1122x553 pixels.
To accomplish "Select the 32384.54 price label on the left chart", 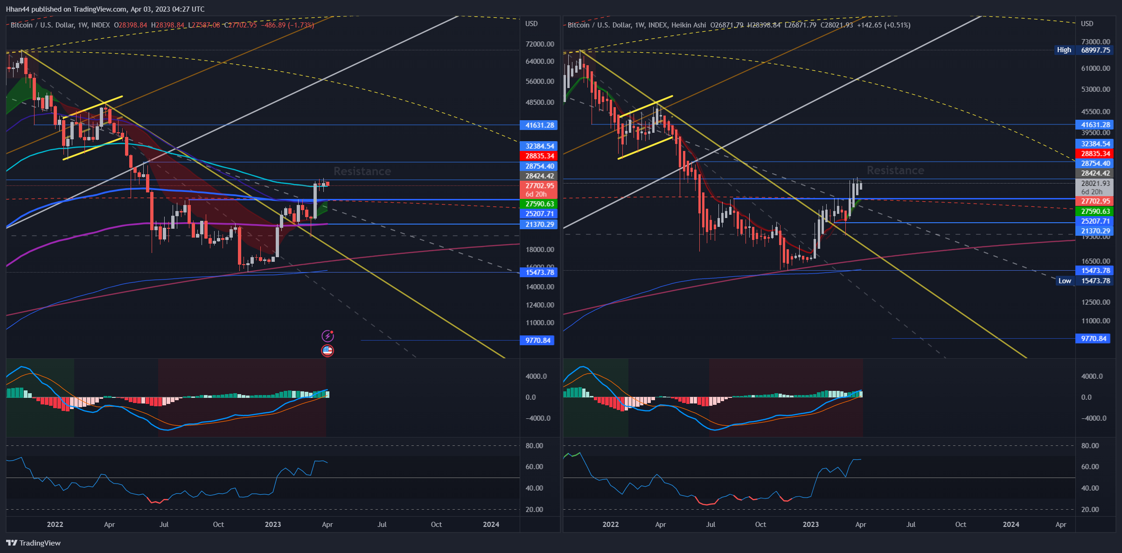I will 539,146.
